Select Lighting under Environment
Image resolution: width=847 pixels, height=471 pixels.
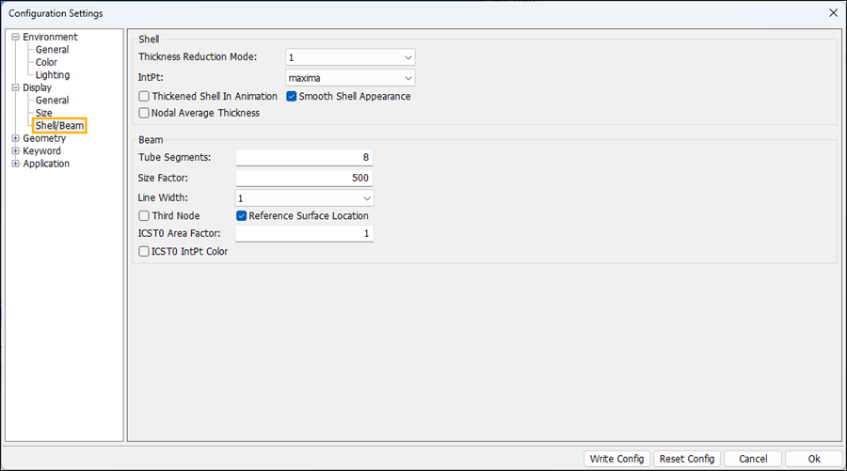(53, 75)
